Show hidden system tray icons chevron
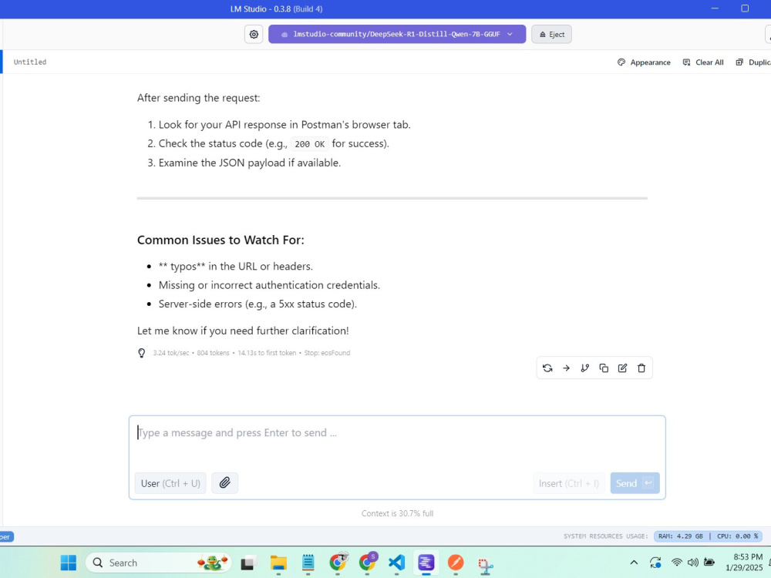The width and height of the screenshot is (771, 578). point(634,563)
